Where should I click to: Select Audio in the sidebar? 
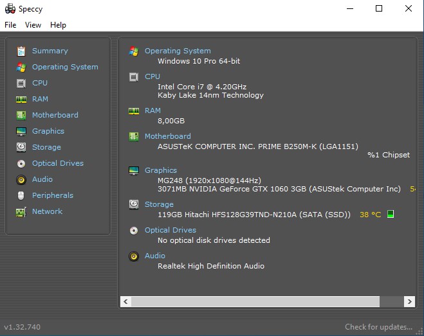(42, 179)
